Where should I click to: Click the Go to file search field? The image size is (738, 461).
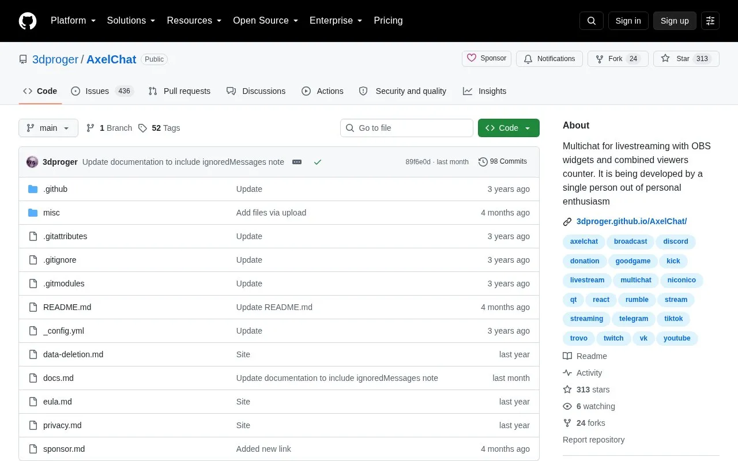coord(406,128)
